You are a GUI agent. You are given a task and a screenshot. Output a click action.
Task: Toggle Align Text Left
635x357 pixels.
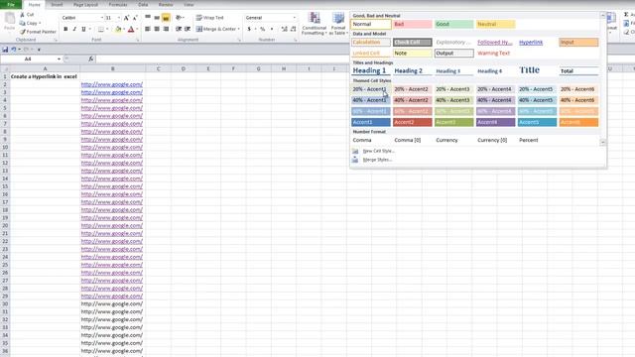pos(148,29)
